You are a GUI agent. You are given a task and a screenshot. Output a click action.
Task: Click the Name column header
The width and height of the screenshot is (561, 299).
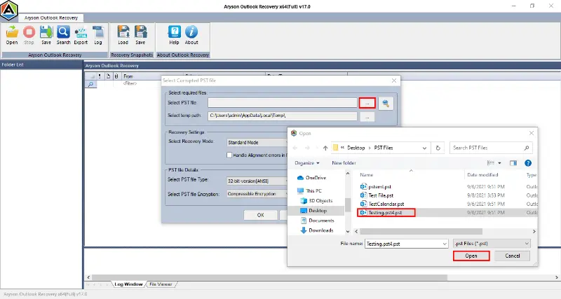pyautogui.click(x=366, y=174)
